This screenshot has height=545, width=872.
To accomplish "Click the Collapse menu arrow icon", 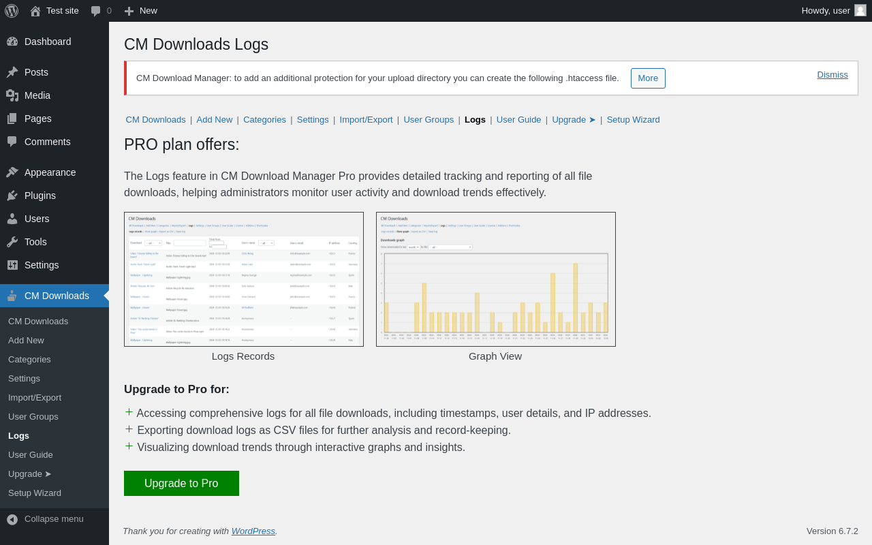I will click(12, 519).
